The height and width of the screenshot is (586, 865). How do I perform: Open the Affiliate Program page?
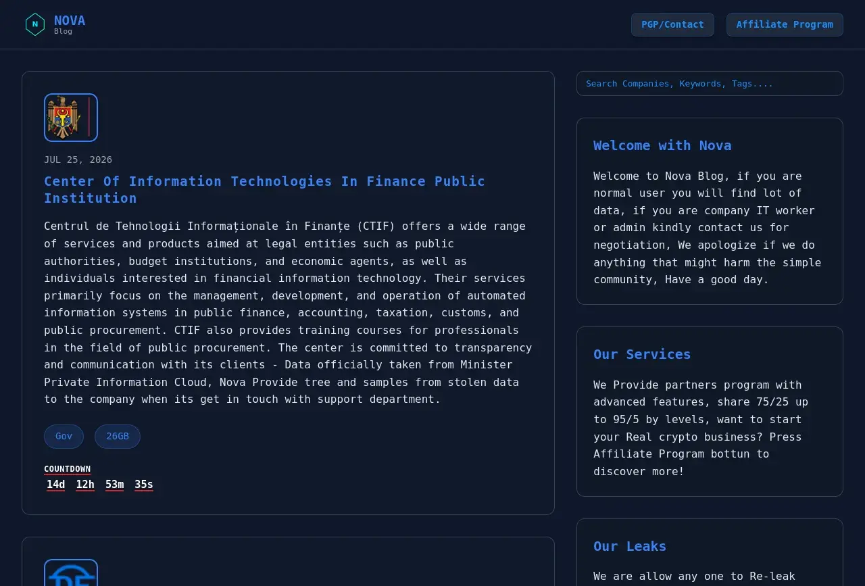(x=785, y=24)
